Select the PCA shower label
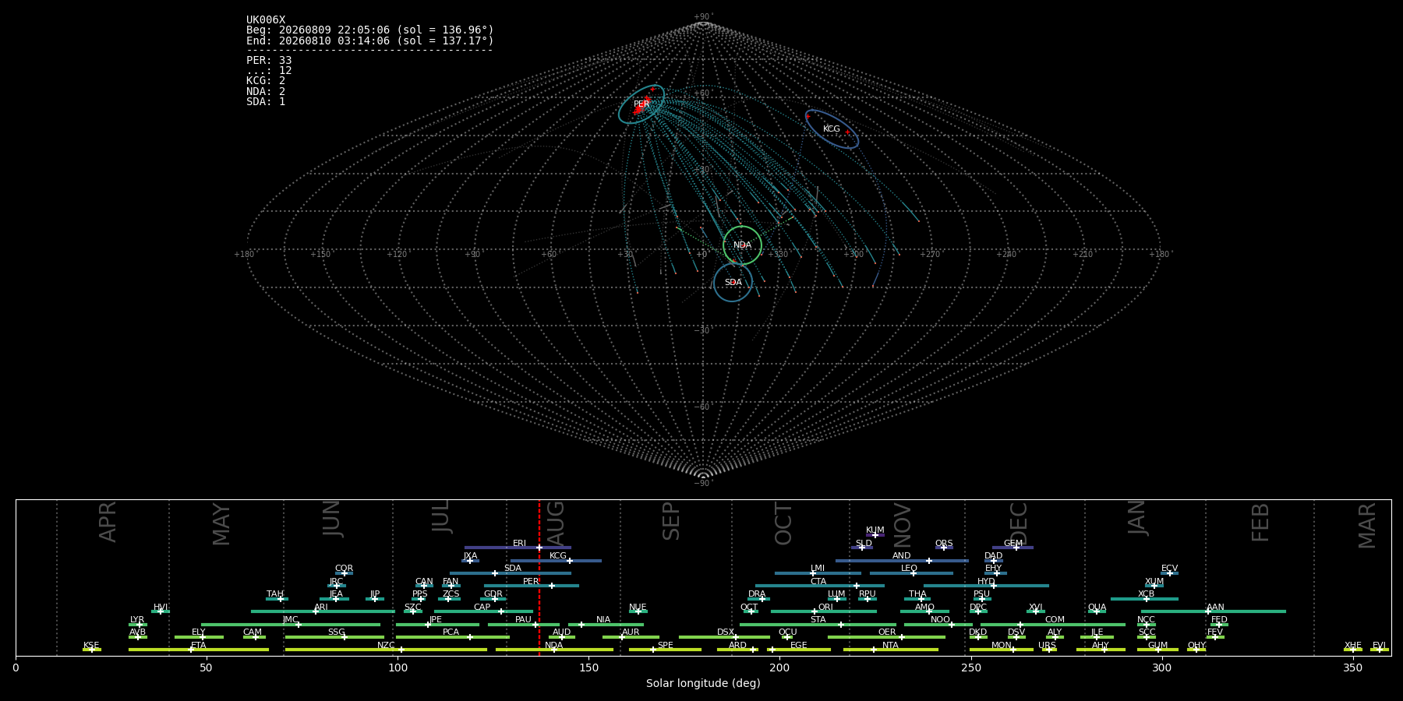Image resolution: width=1403 pixels, height=701 pixels. [x=451, y=632]
